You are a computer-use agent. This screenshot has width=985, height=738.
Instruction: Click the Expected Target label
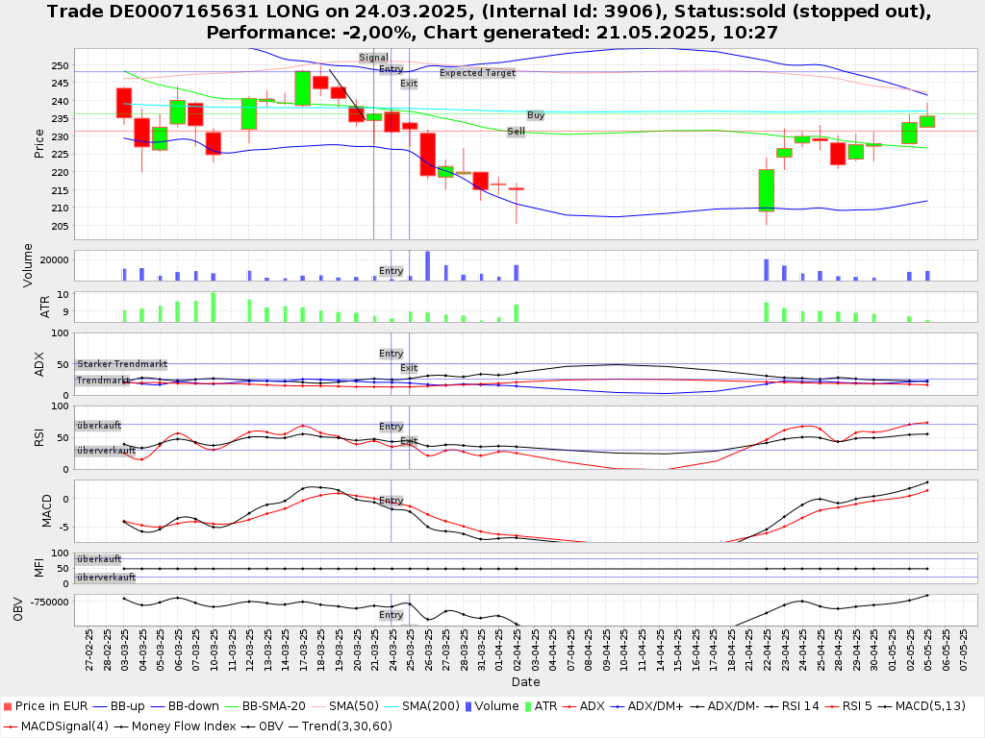477,73
